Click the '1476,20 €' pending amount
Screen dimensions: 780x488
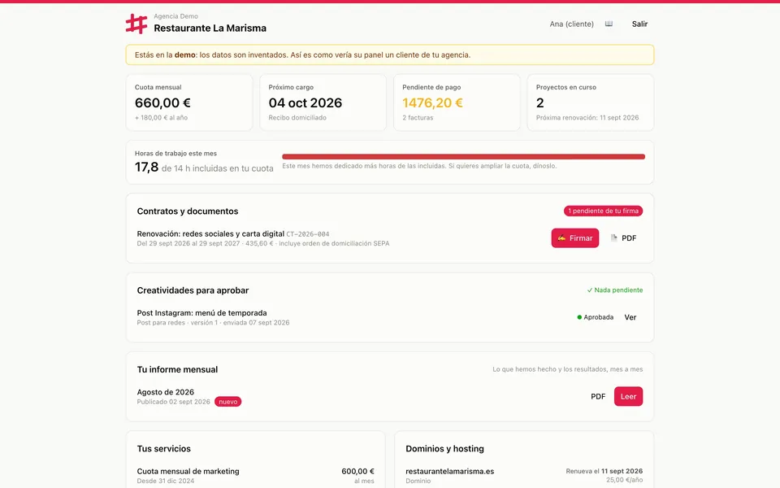[433, 102]
